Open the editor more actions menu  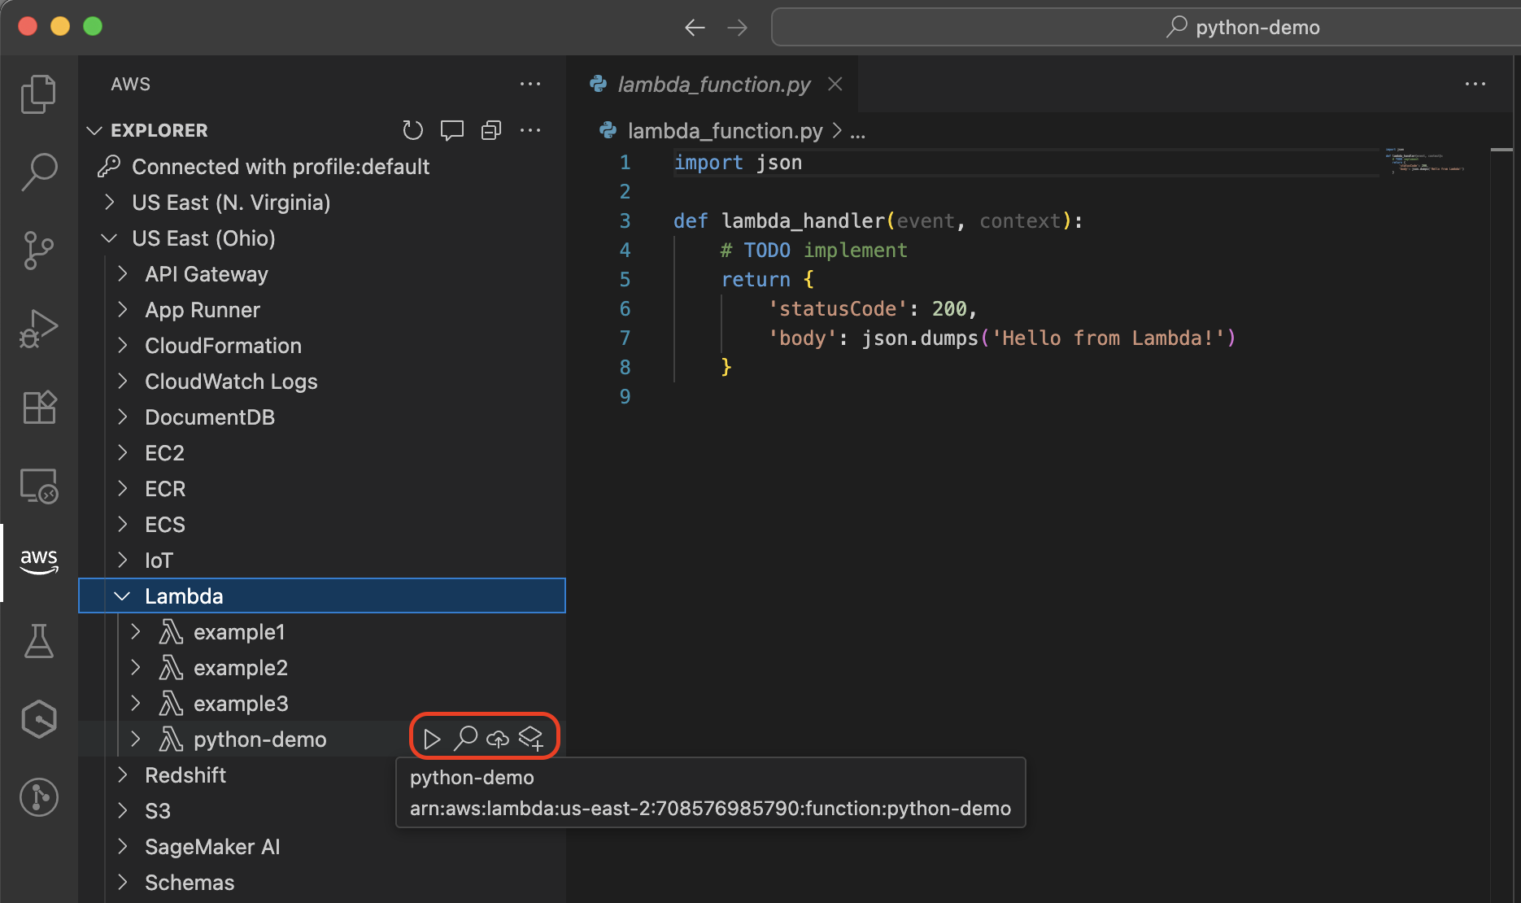[1475, 84]
